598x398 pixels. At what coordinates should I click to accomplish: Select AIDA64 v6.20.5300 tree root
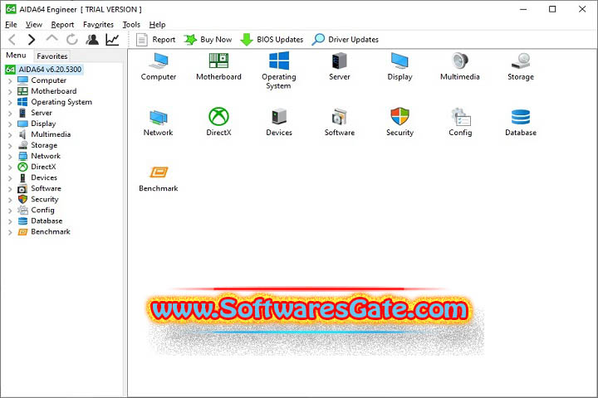click(x=50, y=70)
